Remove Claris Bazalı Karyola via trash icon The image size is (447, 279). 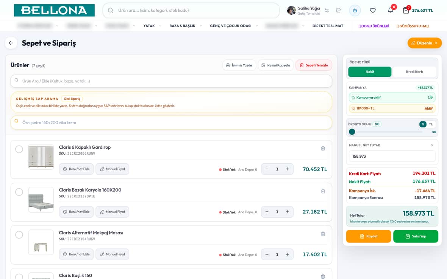[x=323, y=191]
